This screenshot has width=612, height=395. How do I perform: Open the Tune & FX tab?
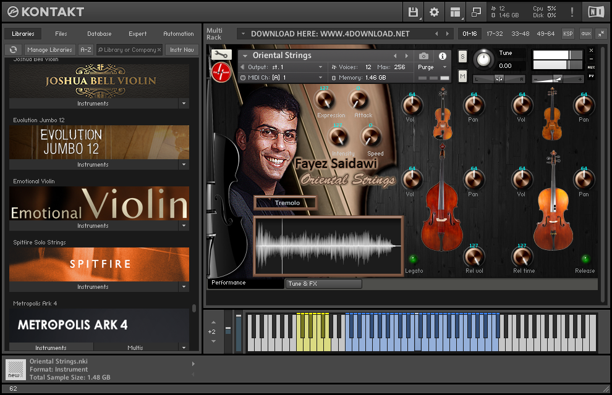tap(323, 284)
